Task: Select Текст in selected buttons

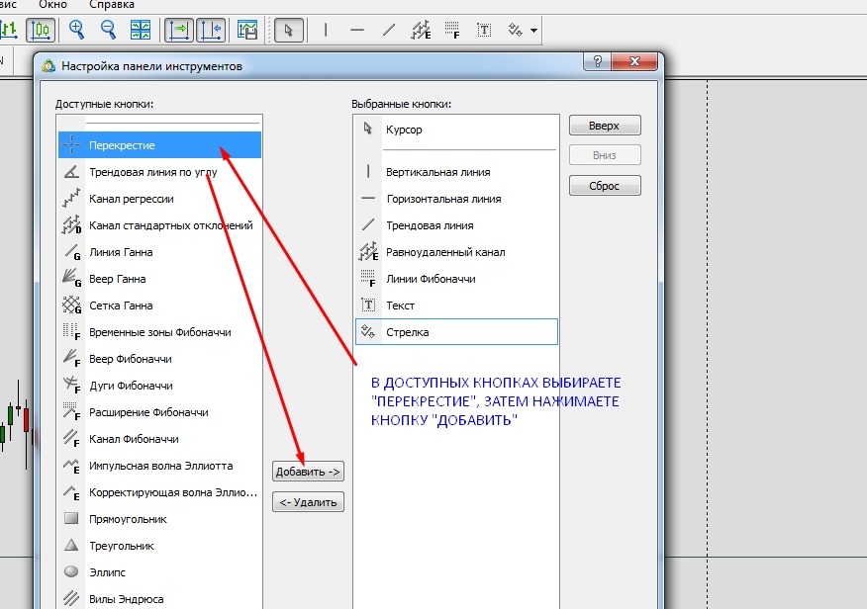Action: 456,305
